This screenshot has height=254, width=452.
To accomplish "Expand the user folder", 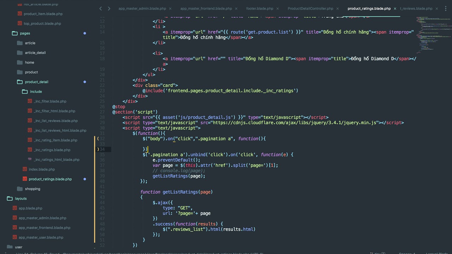I will [x=10, y=247].
